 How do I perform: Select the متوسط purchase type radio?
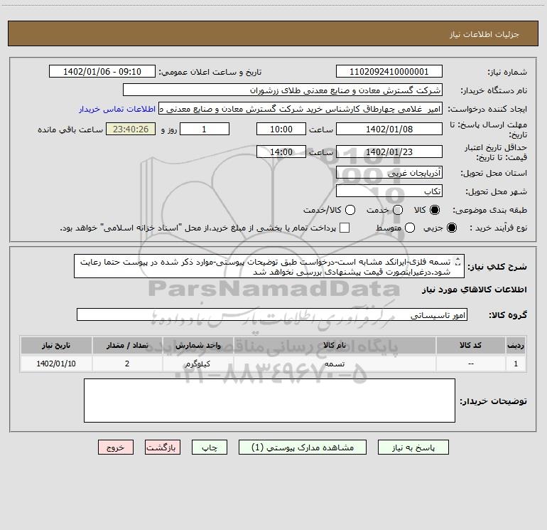[410, 228]
